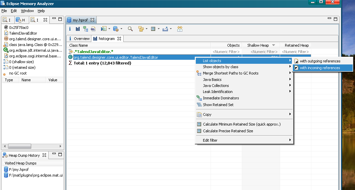The height and width of the screenshot is (190, 355).
Task: Click the Class Name regex filter field
Action: click(138, 52)
